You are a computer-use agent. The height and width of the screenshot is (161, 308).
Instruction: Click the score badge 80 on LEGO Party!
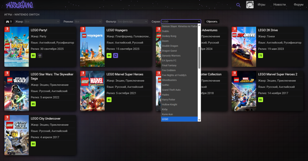click(33, 55)
